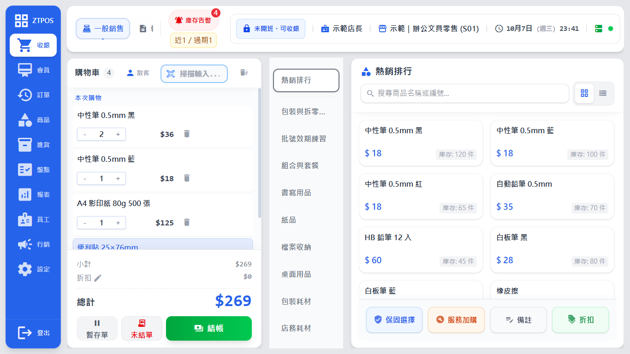Viewport: 630px width, 354px height.
Task: Switch to list view of products
Action: tap(603, 93)
